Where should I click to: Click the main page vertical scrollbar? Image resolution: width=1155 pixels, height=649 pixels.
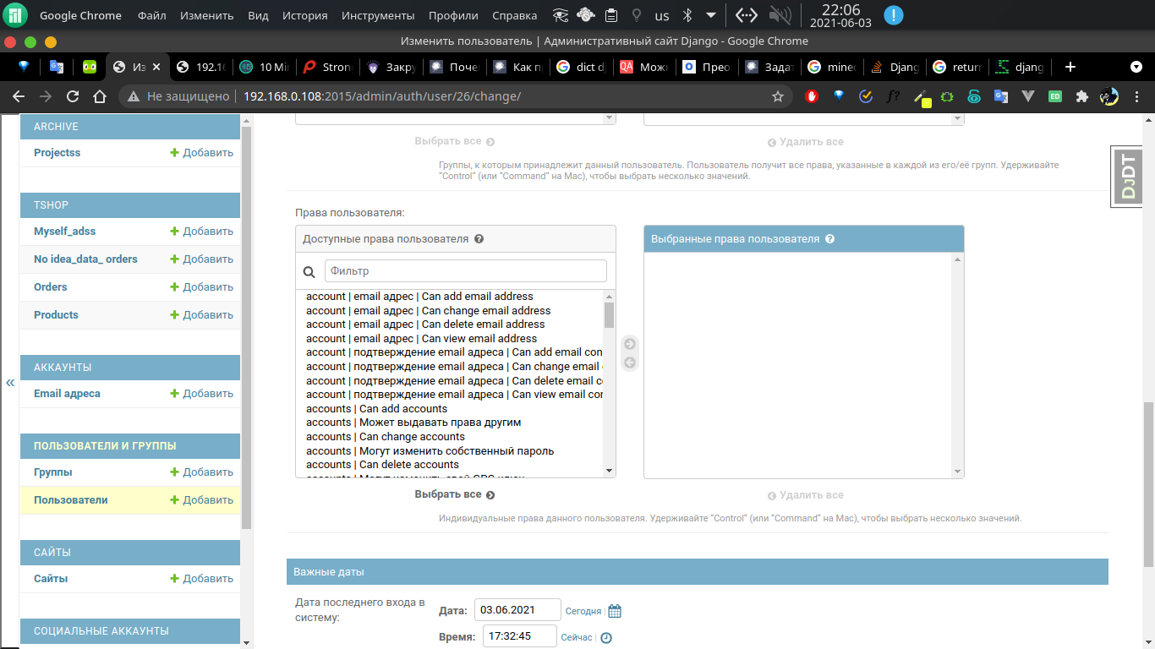[x=1148, y=484]
